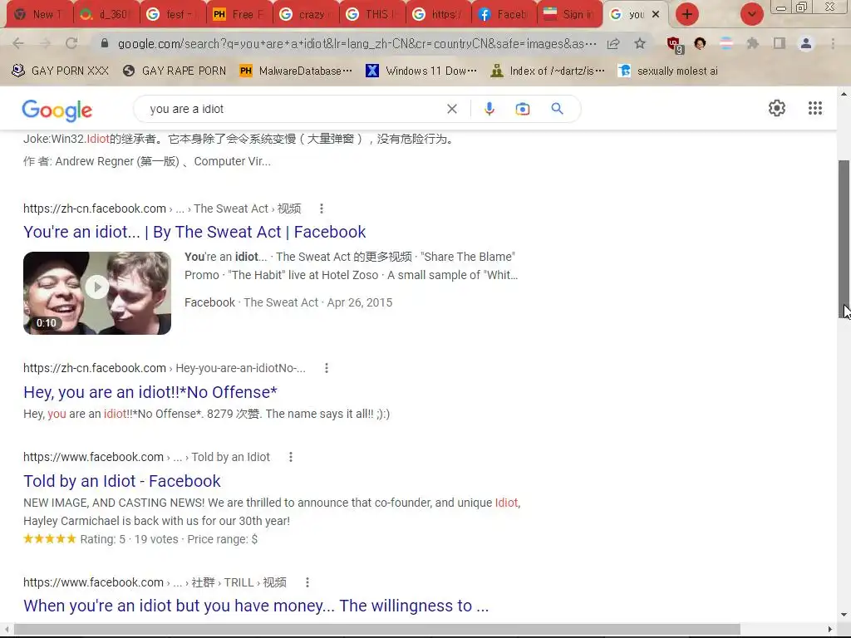Switch to the 'Sign in' tab
This screenshot has width=851, height=638.
pos(569,15)
